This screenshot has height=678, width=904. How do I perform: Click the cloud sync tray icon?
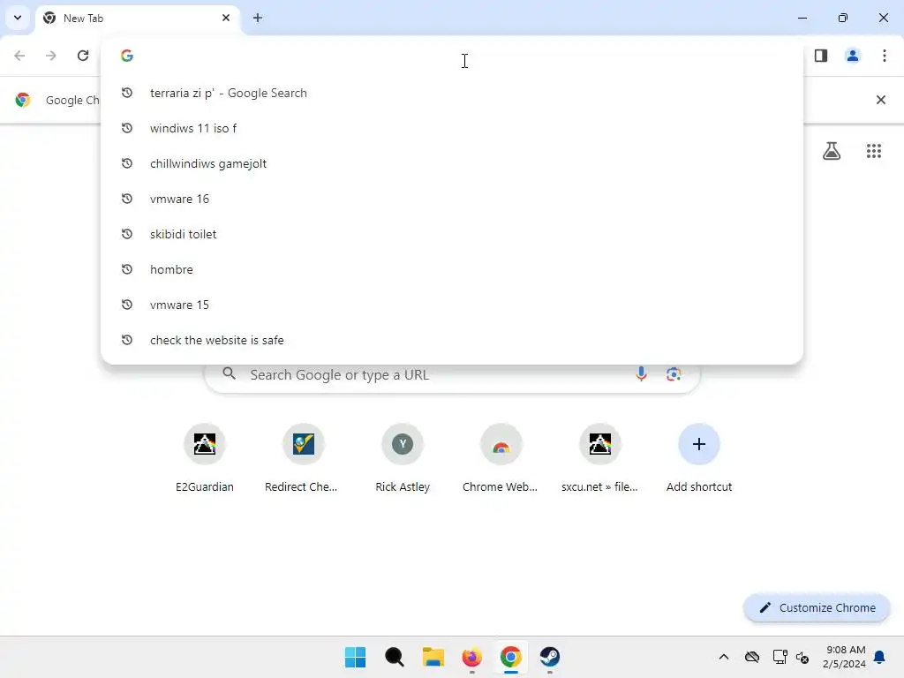(x=752, y=657)
